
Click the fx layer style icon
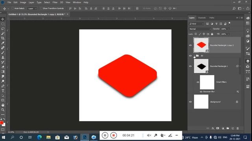213,128
